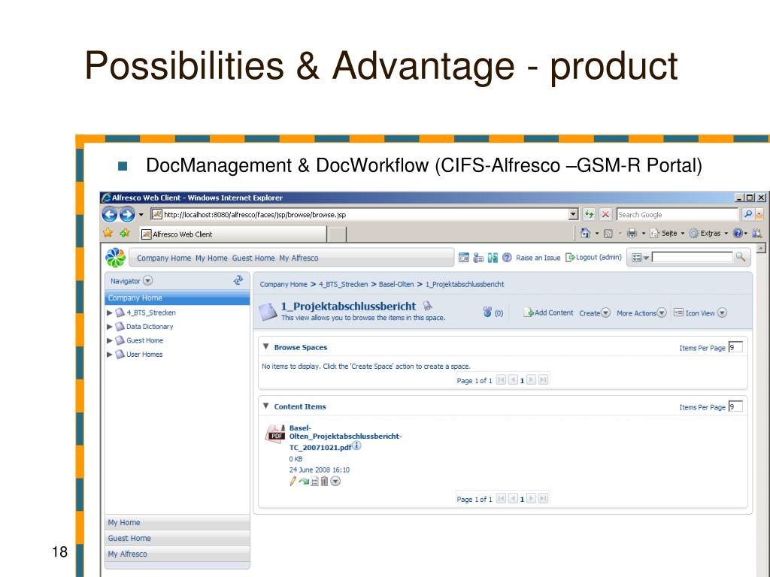
Task: Open Alfresco help question mark icon
Action: 508,258
